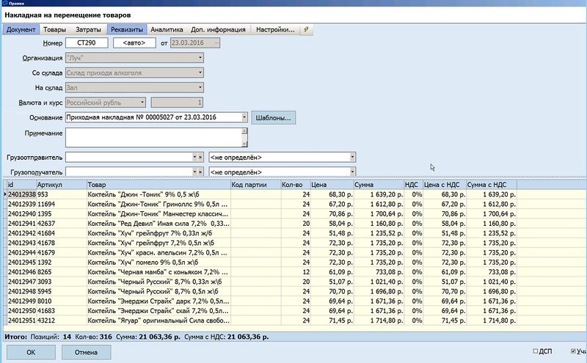
Task: Click the Шаблоны... button
Action: click(273, 118)
